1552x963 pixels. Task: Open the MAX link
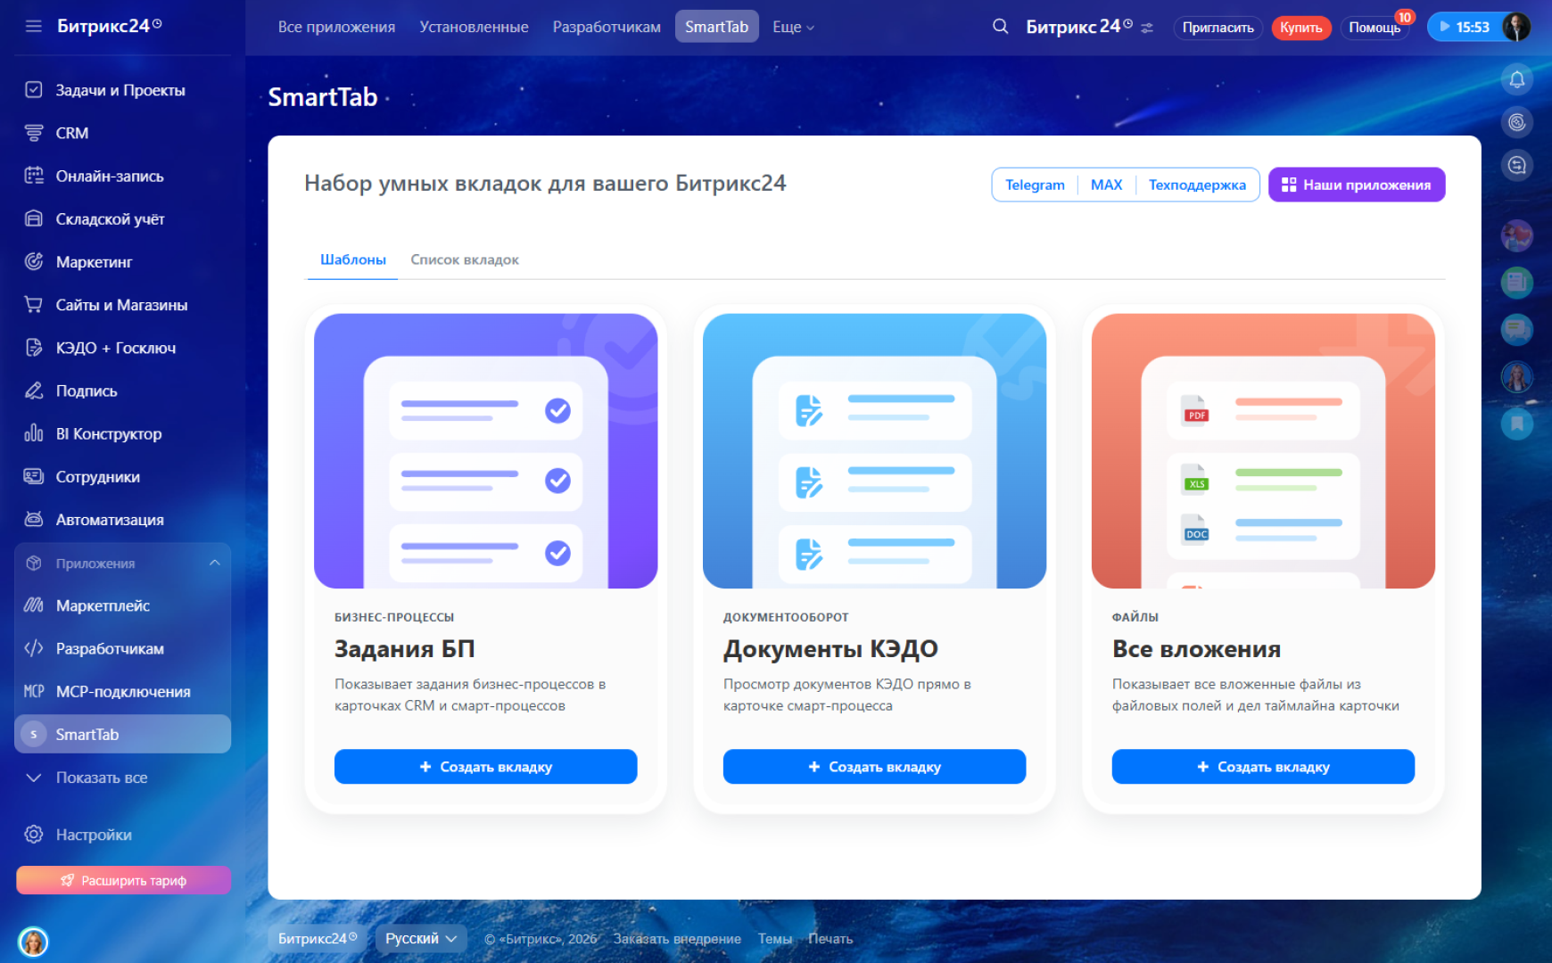click(x=1106, y=185)
